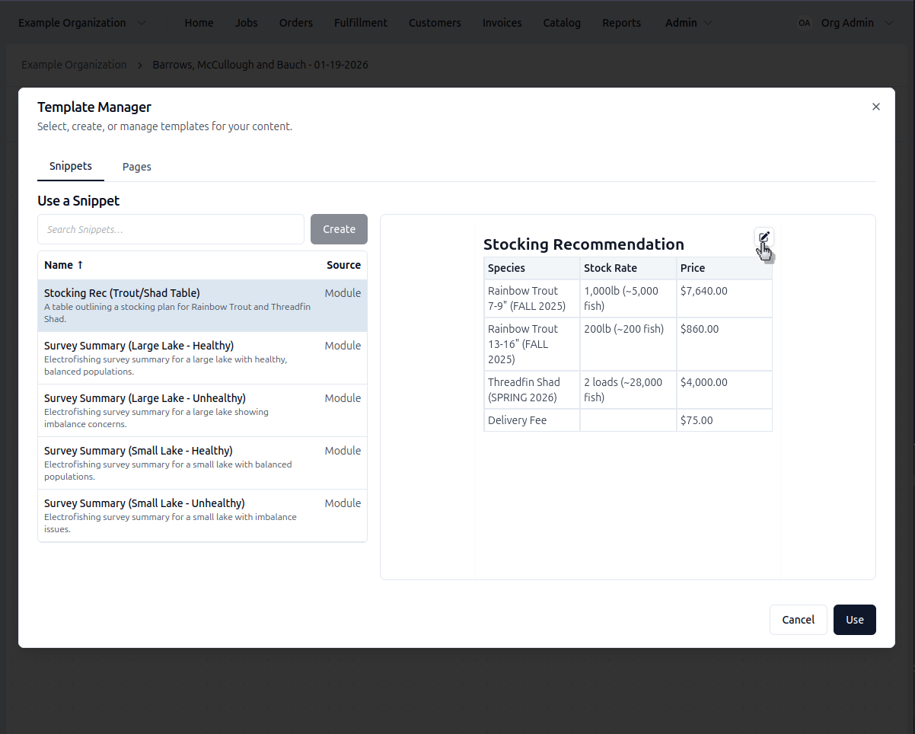Expand the Example Organization dropdown
915x734 pixels.
pyautogui.click(x=142, y=23)
